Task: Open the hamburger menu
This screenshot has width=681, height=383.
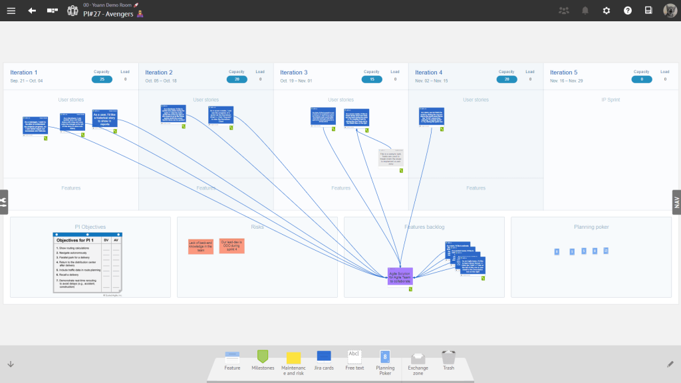Action: (x=11, y=11)
